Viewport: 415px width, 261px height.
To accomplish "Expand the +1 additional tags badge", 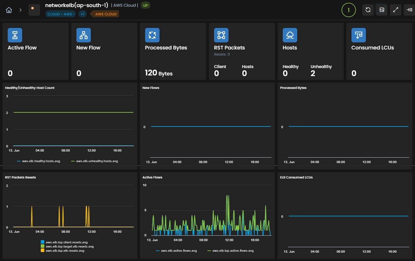I will 82,14.
